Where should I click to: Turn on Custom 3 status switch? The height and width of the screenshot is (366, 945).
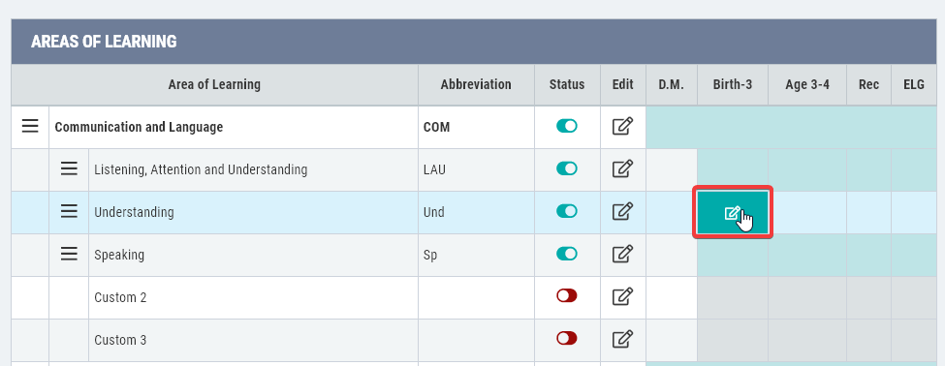567,338
